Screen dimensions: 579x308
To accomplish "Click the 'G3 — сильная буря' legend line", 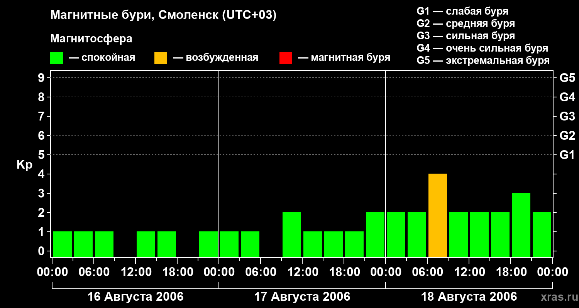I will [x=466, y=36].
